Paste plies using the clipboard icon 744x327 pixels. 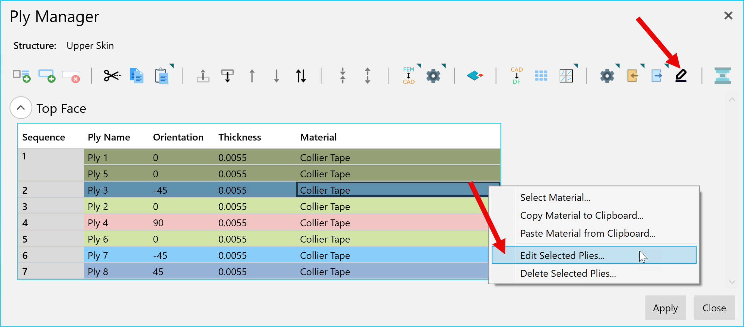[x=161, y=76]
